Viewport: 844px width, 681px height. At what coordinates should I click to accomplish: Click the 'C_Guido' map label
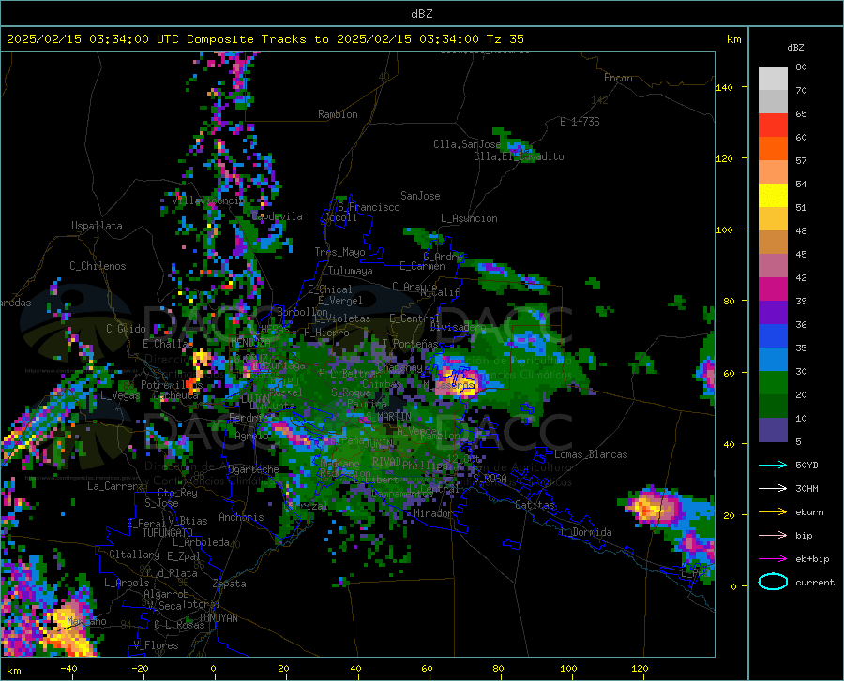click(x=126, y=329)
